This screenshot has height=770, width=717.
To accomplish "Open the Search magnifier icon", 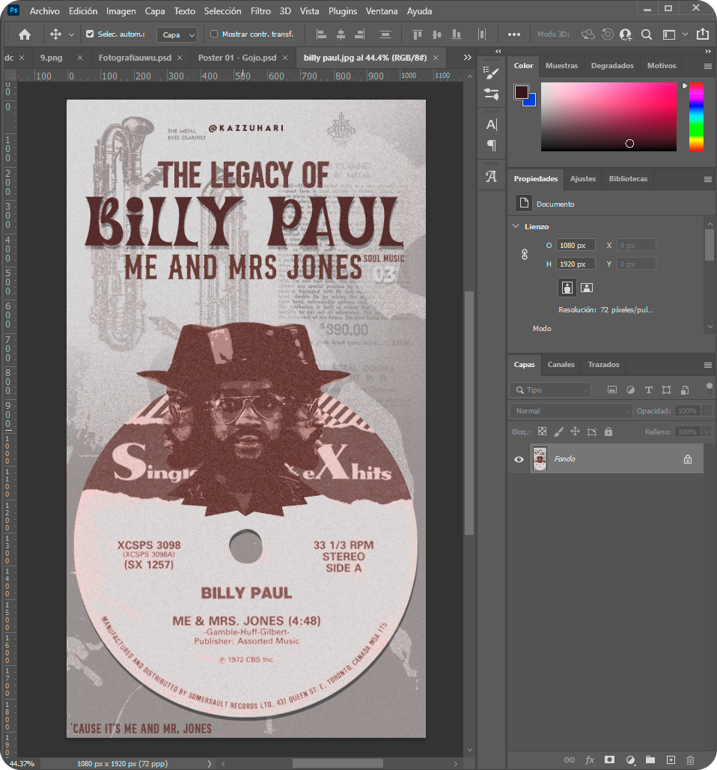I will [647, 34].
